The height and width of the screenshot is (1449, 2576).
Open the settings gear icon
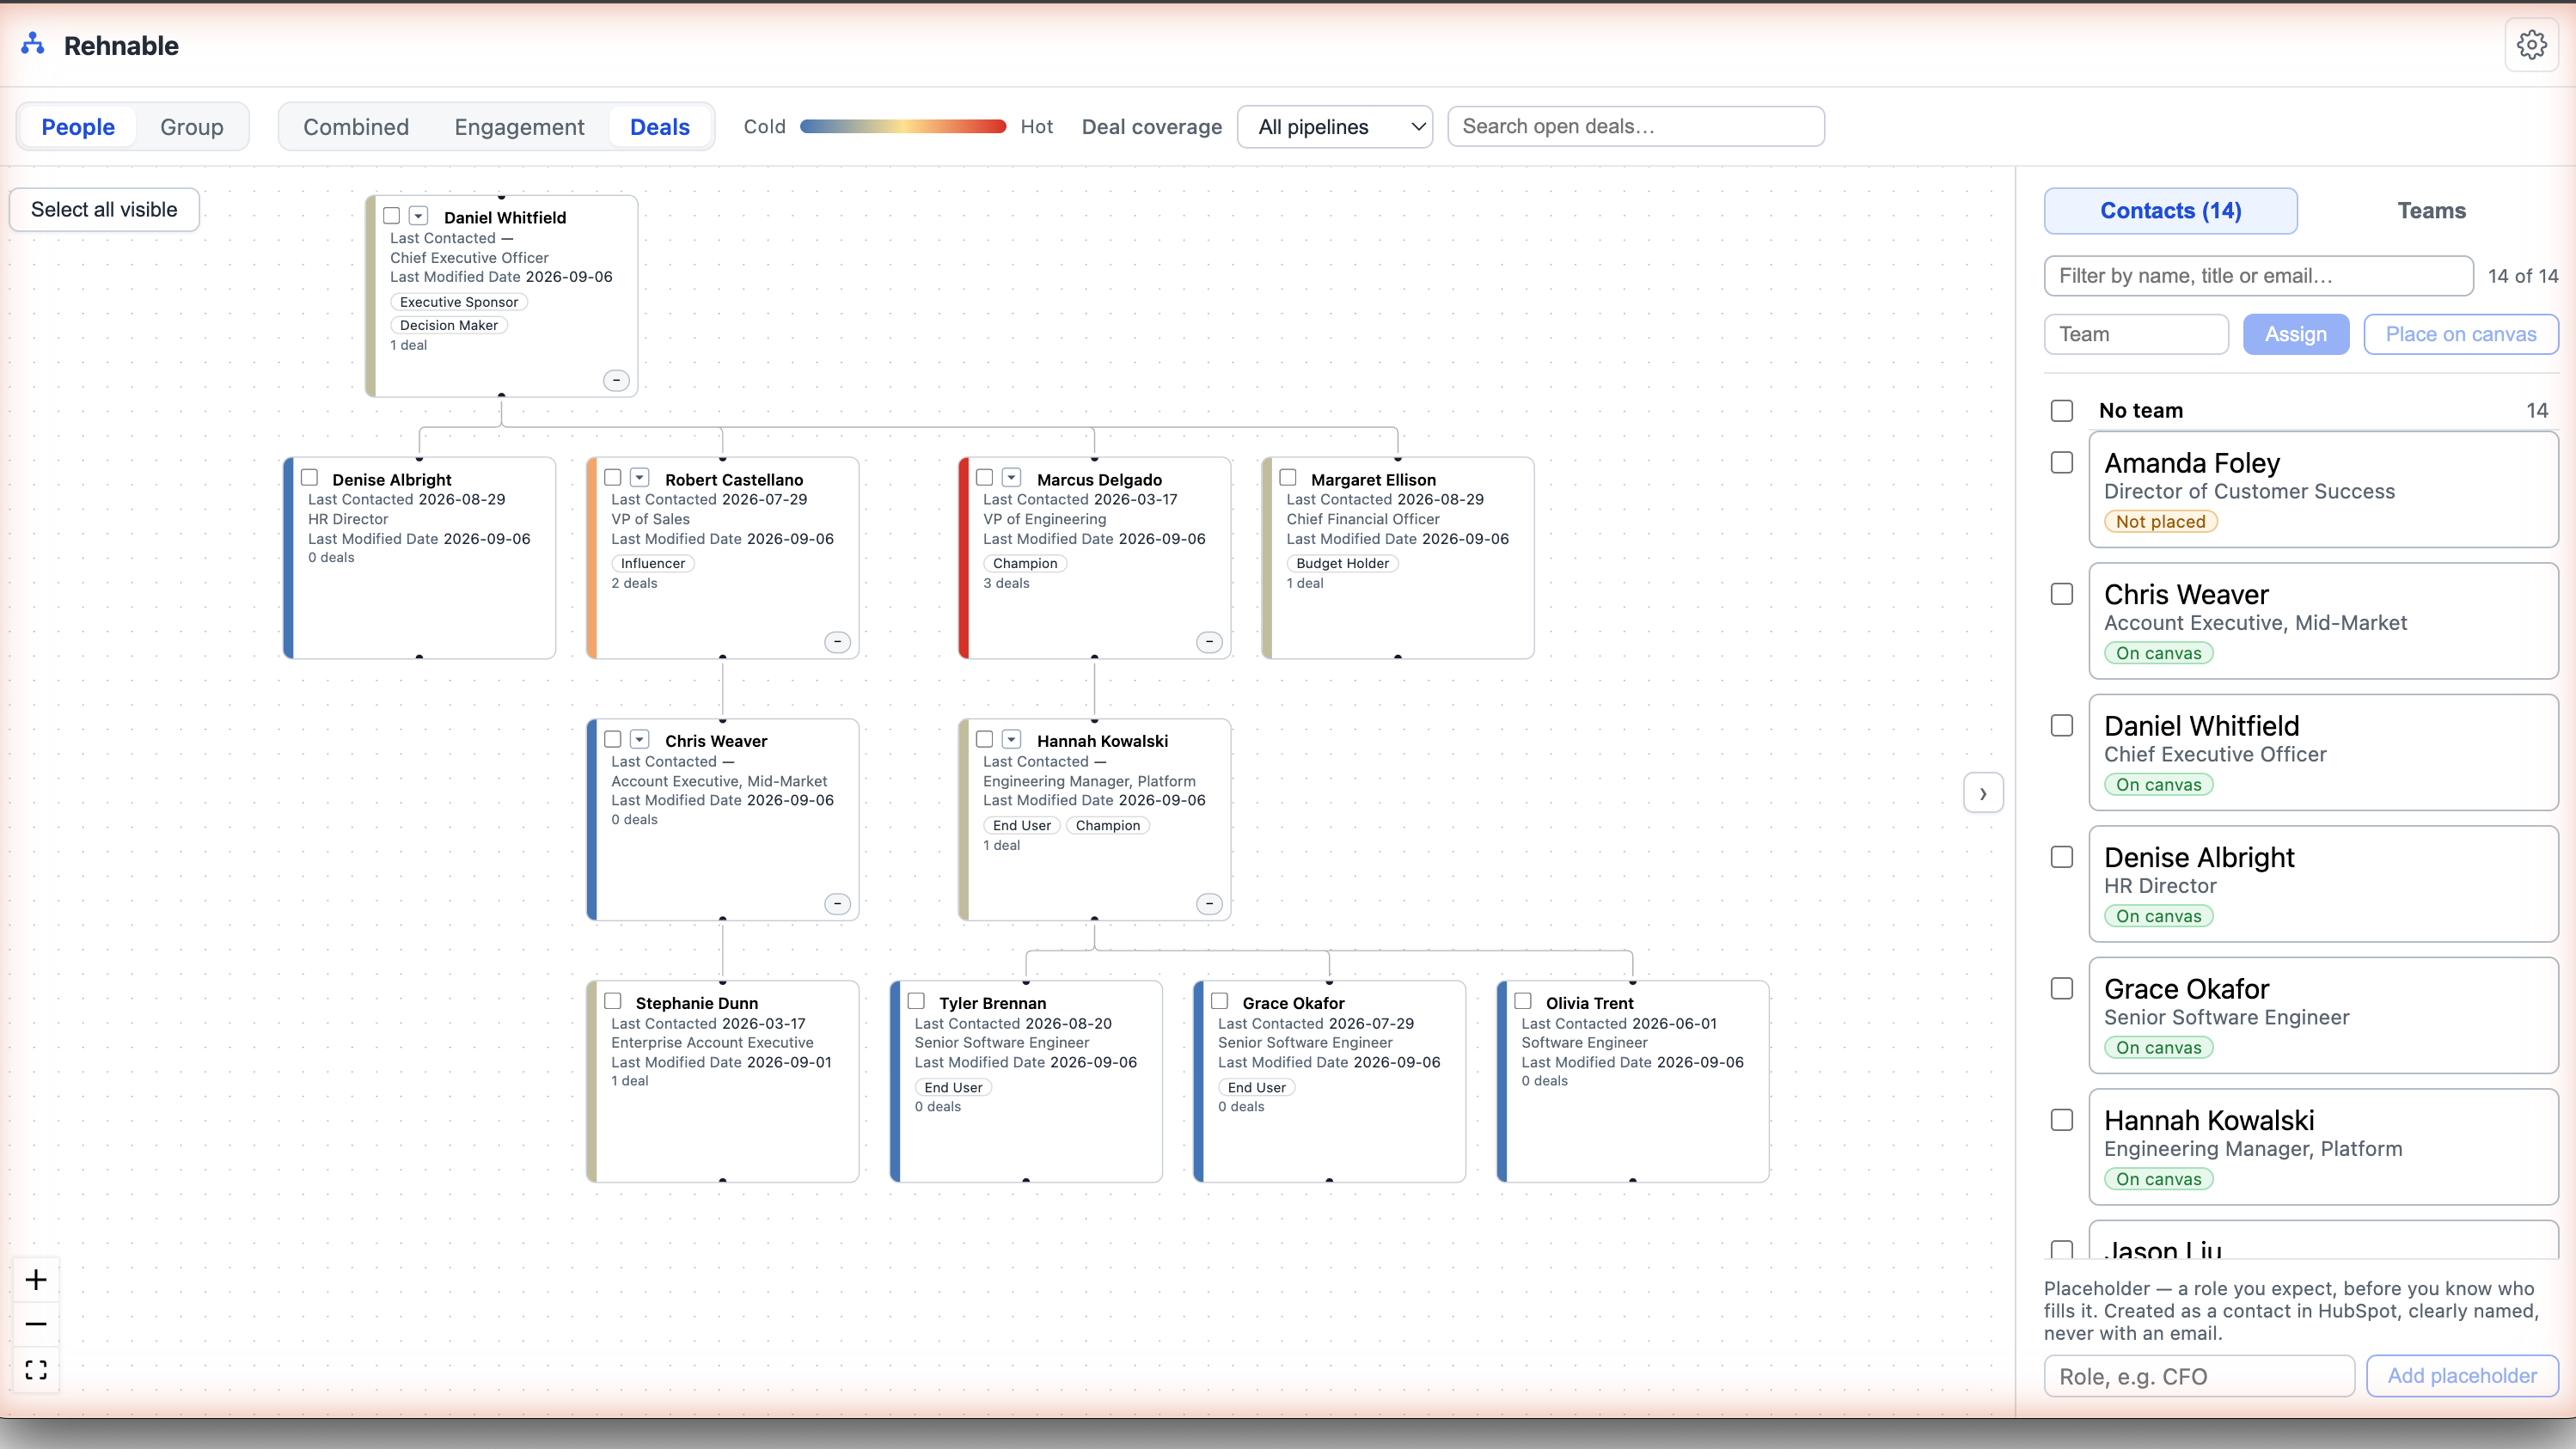pos(2531,45)
